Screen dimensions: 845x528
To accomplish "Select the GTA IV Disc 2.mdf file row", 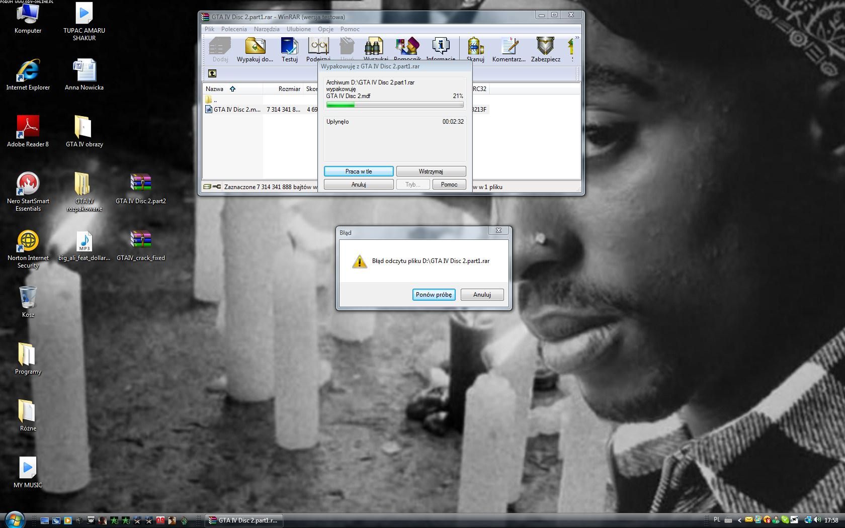I will tap(236, 110).
